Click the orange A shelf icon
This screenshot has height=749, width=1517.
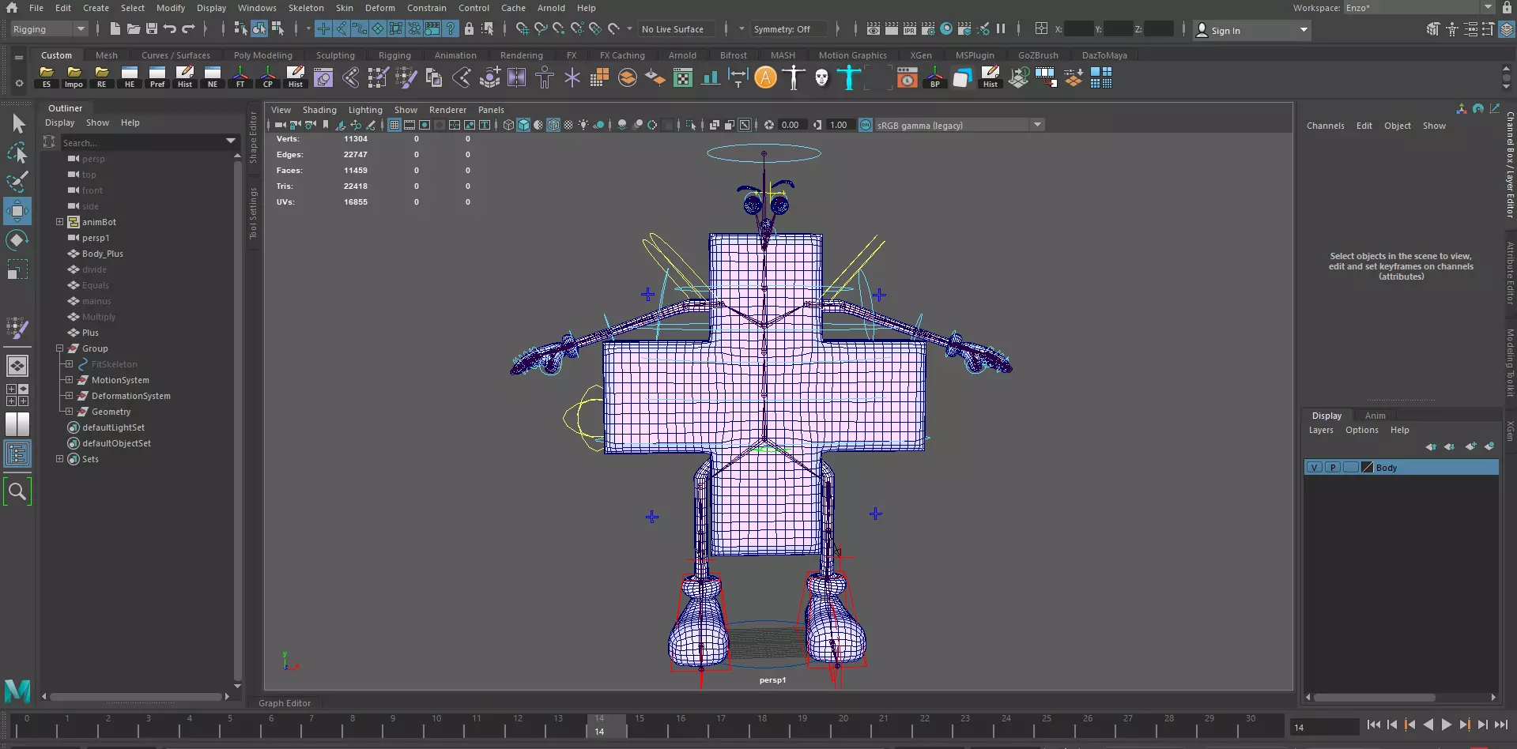tap(766, 77)
